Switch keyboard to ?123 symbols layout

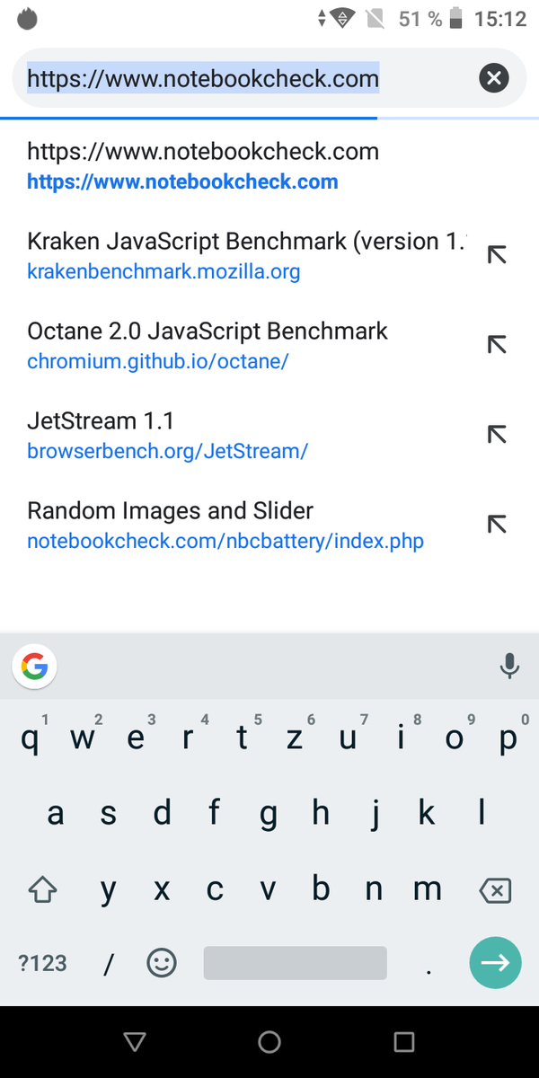click(42, 963)
